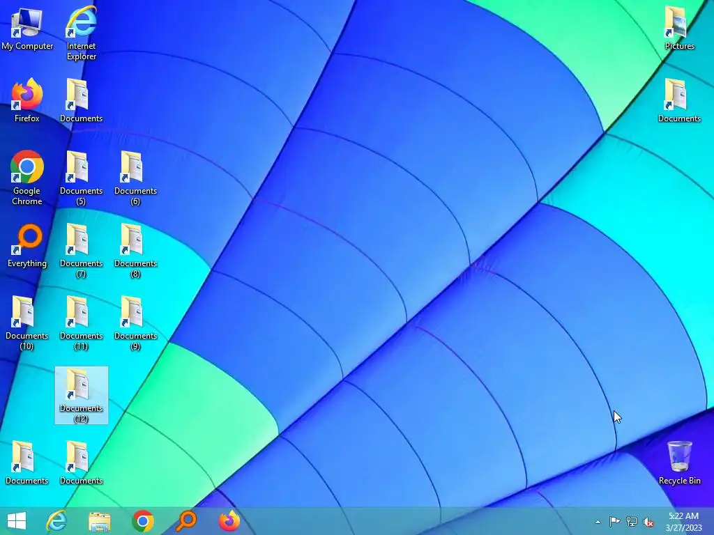This screenshot has height=535, width=714.
Task: Launch Internet Explorer from the taskbar
Action: [x=56, y=521]
